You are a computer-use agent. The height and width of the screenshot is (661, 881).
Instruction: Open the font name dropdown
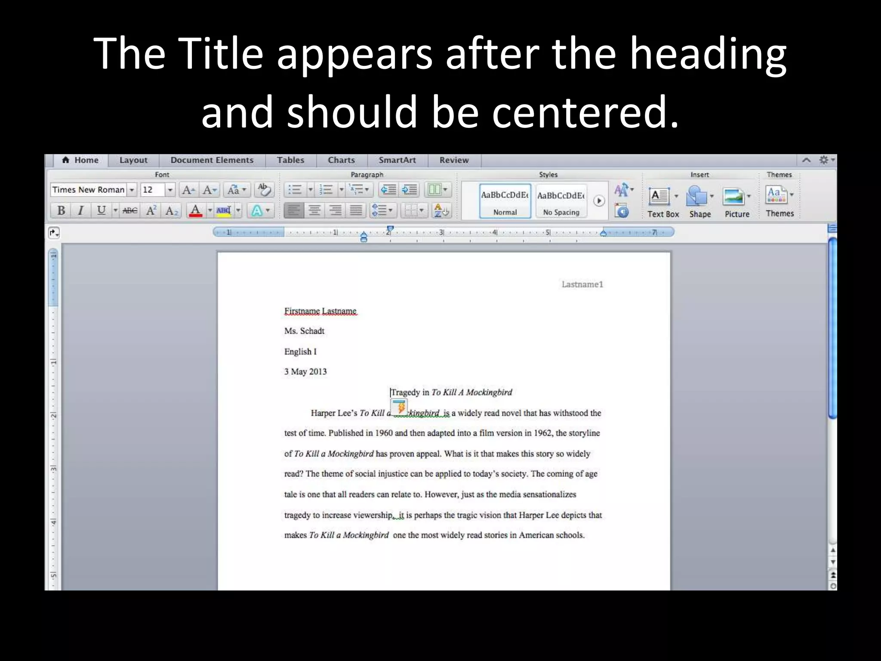pos(132,190)
